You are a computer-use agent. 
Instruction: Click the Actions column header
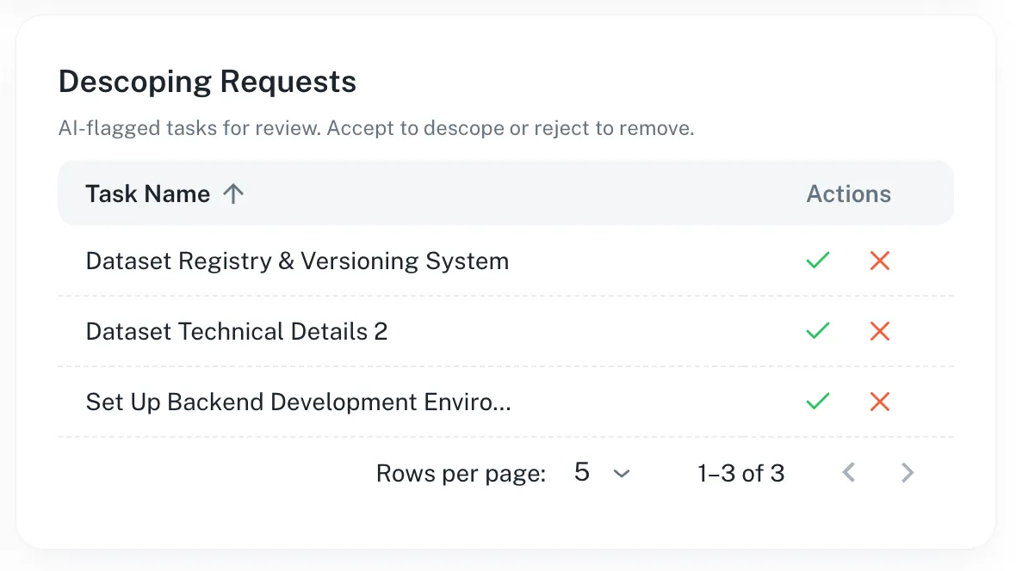(848, 193)
